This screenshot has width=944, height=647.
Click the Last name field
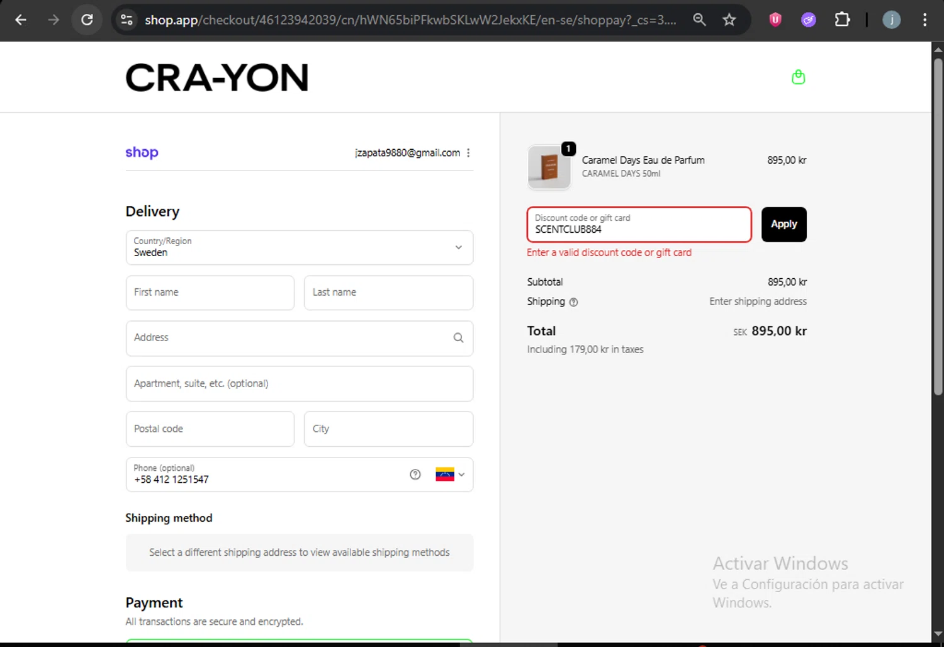(x=388, y=293)
